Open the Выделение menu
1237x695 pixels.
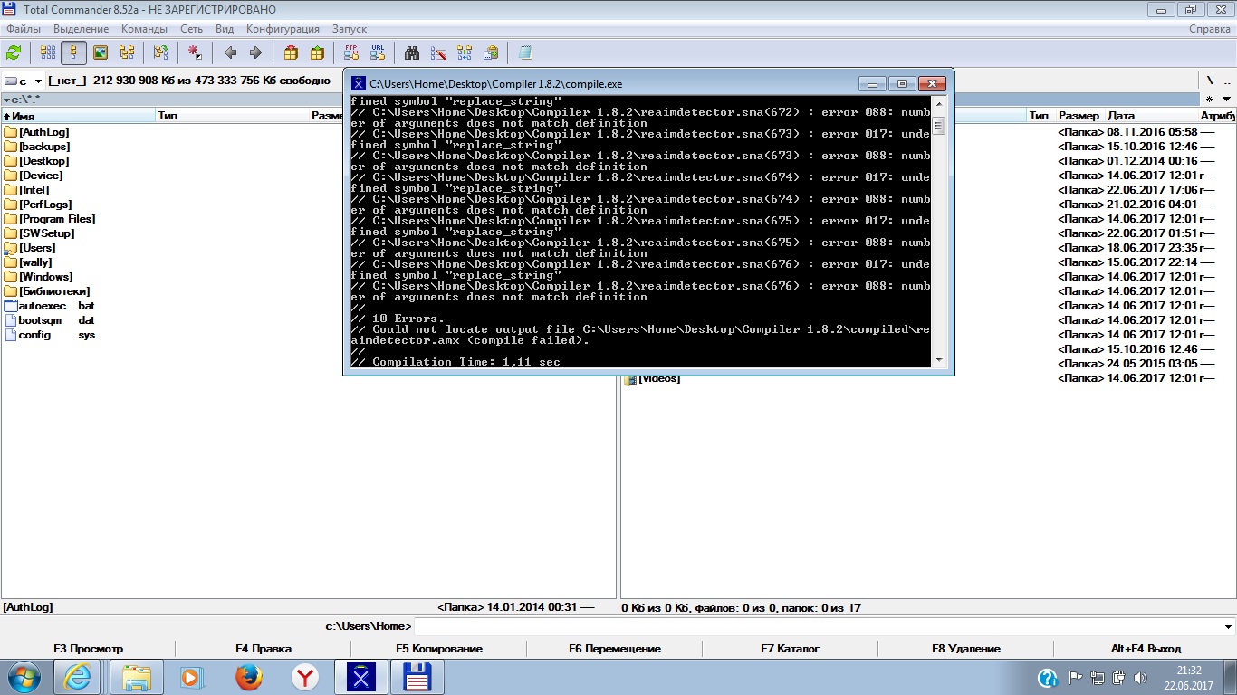click(x=81, y=29)
